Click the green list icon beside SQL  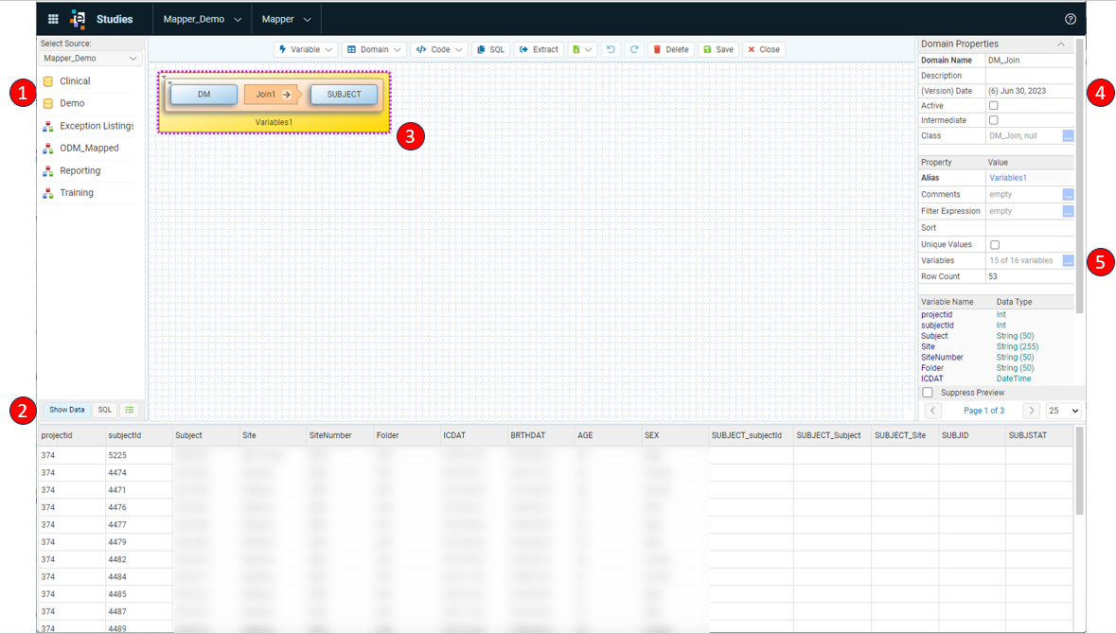[x=130, y=410]
